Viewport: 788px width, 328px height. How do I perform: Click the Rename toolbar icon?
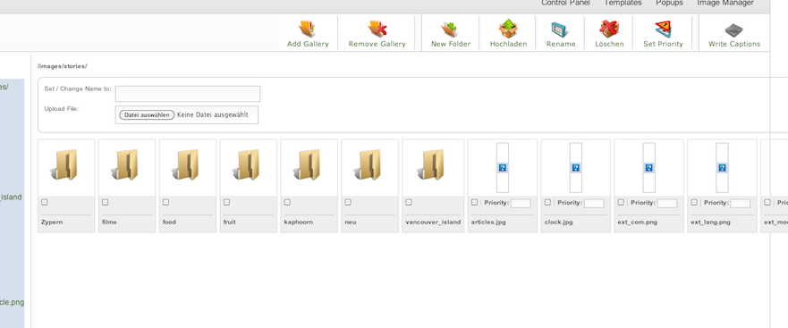click(x=560, y=29)
